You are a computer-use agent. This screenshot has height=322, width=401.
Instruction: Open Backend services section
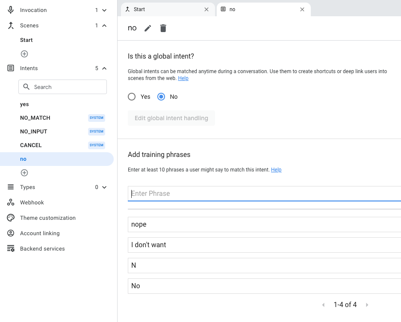point(42,248)
